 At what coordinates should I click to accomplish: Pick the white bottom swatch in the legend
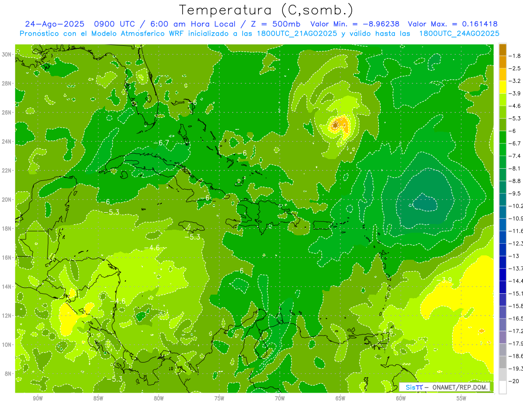(503, 387)
